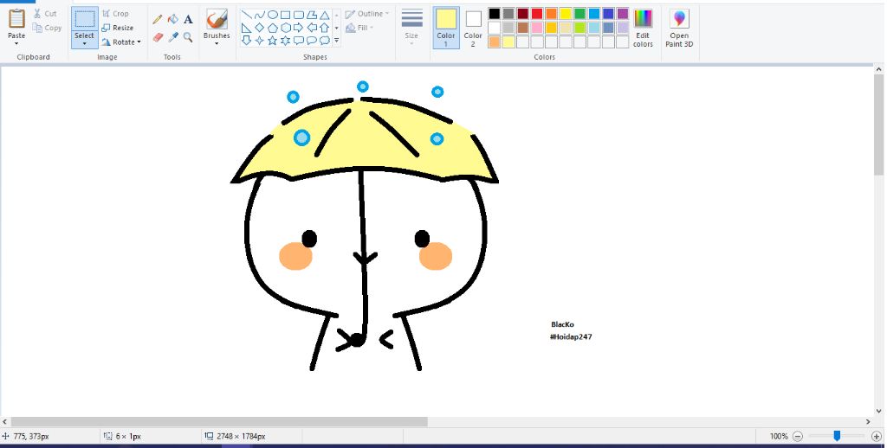887x448 pixels.
Task: Choose the Triangle shape
Action: (325, 15)
